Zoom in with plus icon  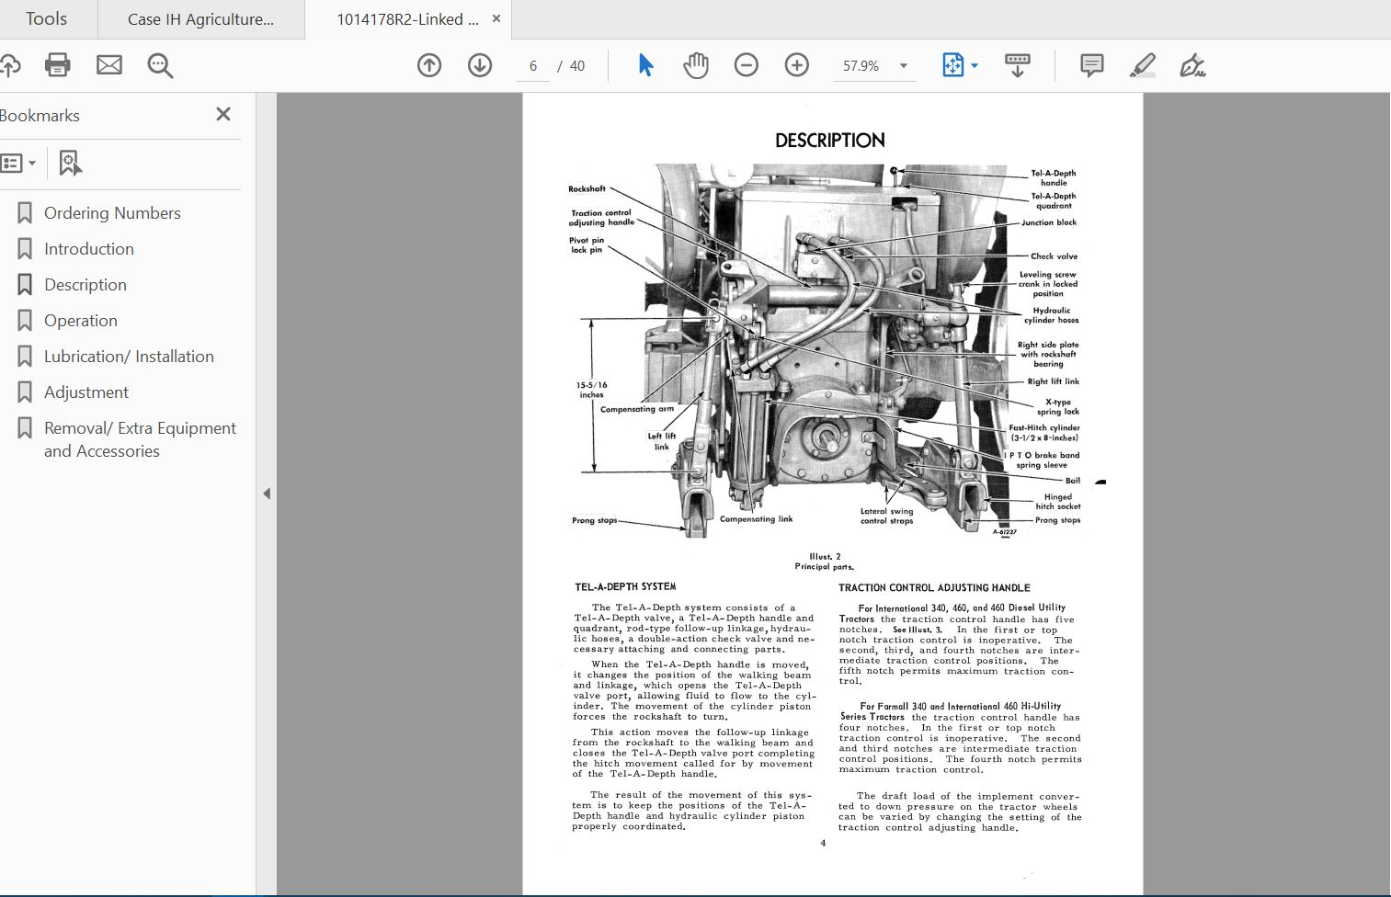click(797, 65)
